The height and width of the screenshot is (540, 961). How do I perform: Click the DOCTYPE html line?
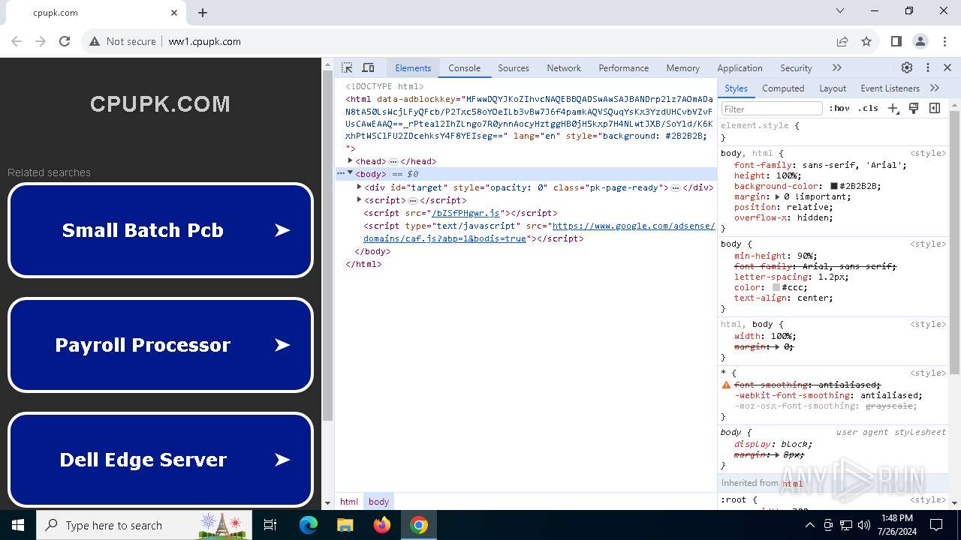(384, 86)
